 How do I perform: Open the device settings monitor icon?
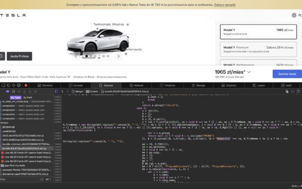(19, 85)
